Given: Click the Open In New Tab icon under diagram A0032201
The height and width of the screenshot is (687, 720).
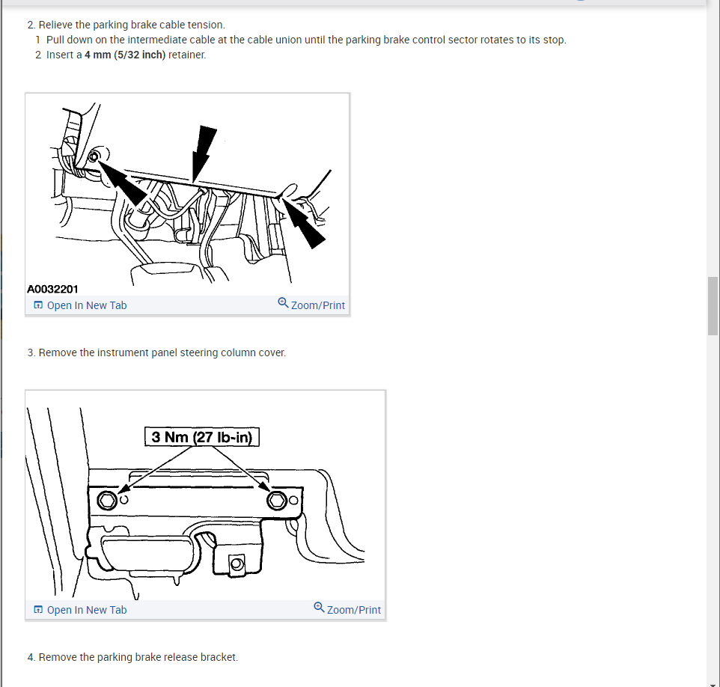Looking at the screenshot, I should 39,305.
